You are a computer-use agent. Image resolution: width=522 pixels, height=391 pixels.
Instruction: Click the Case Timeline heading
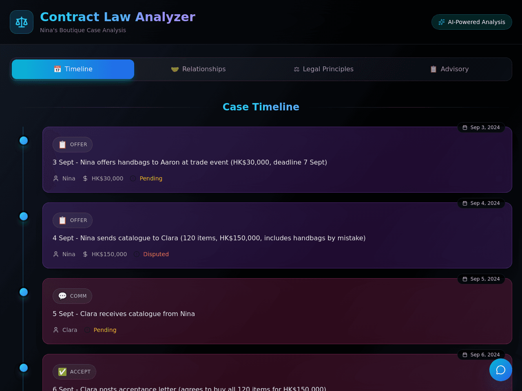coord(261,107)
